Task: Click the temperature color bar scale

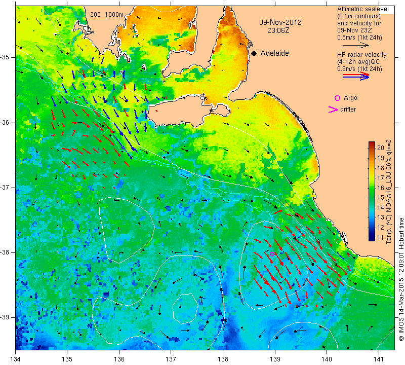Action: click(372, 191)
